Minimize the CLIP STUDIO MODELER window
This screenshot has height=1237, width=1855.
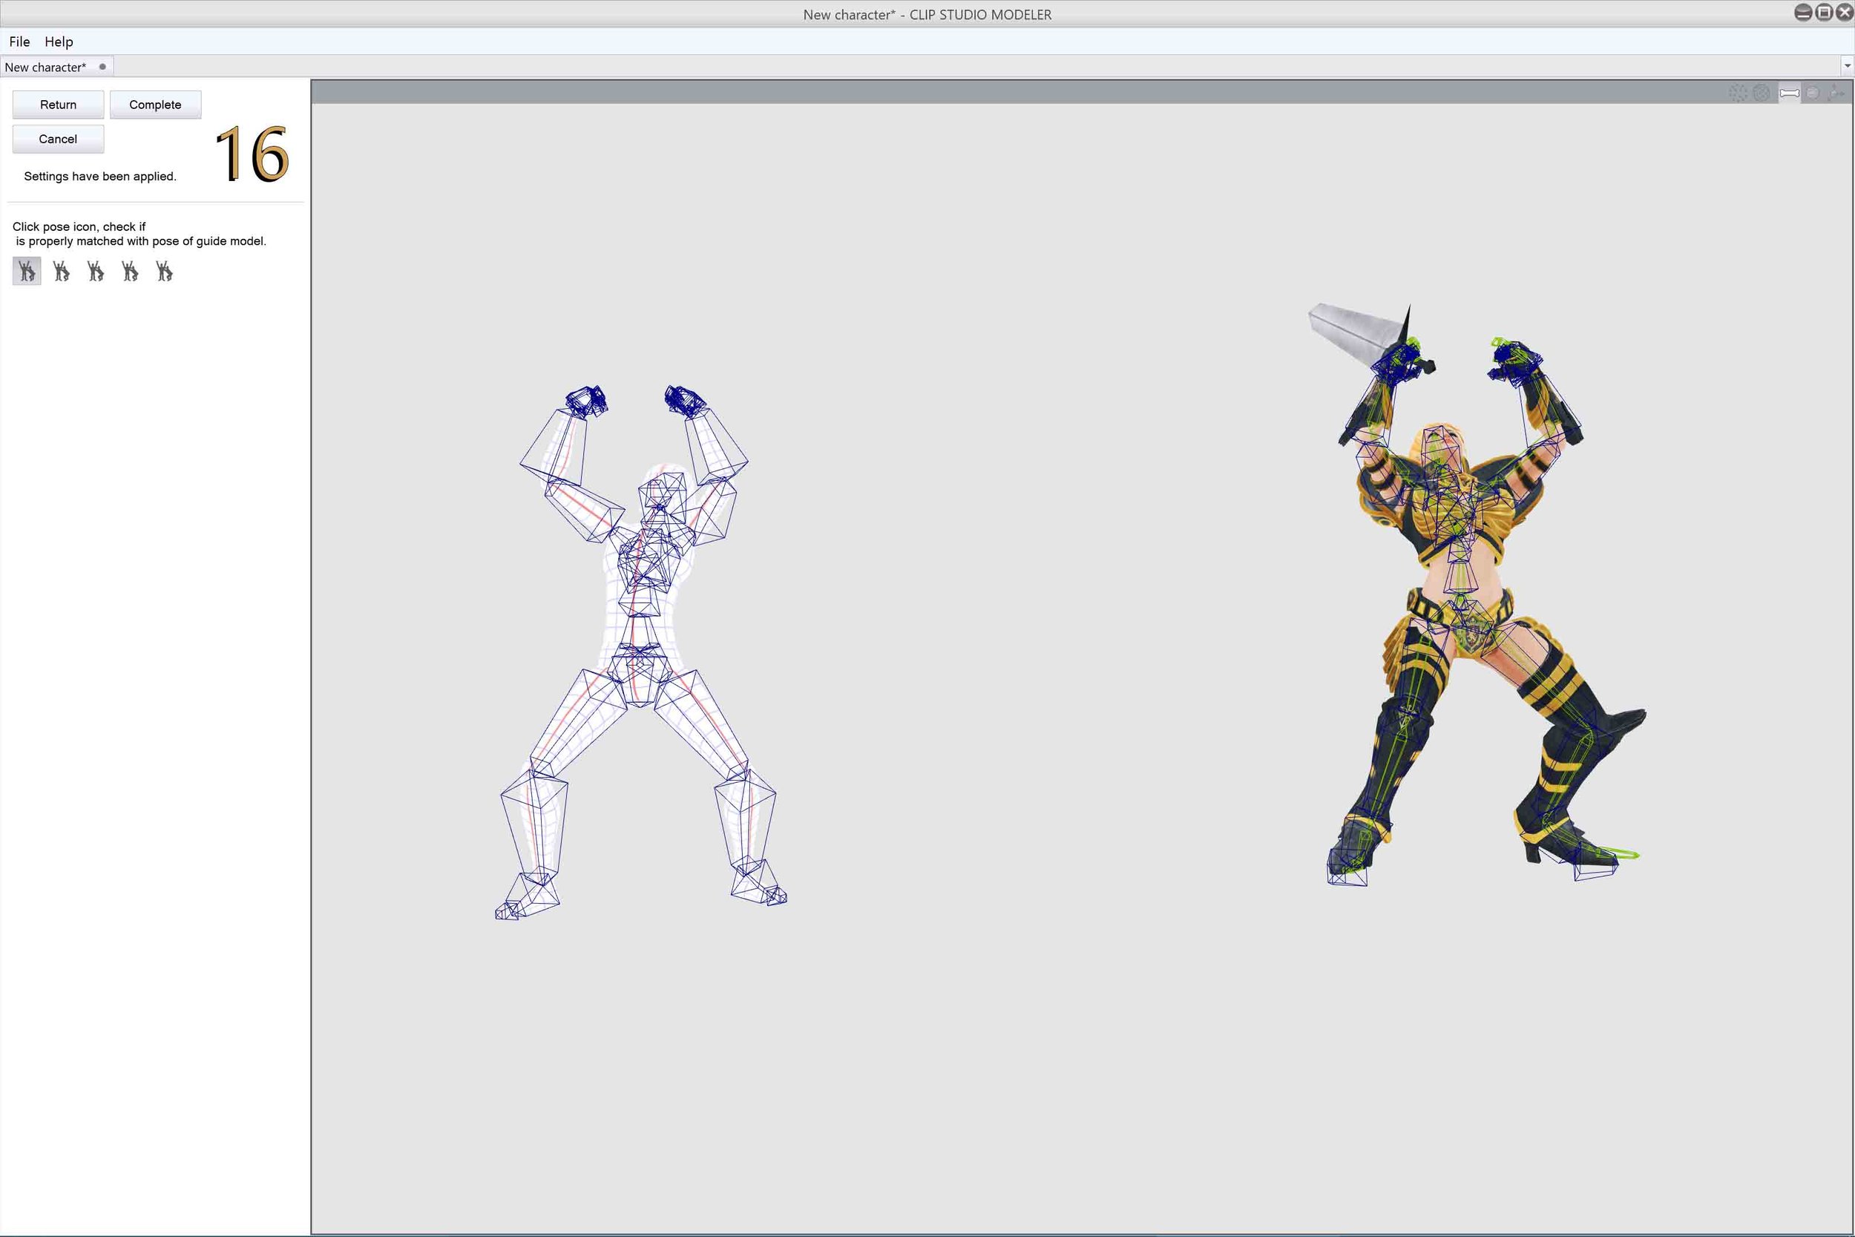pos(1803,13)
